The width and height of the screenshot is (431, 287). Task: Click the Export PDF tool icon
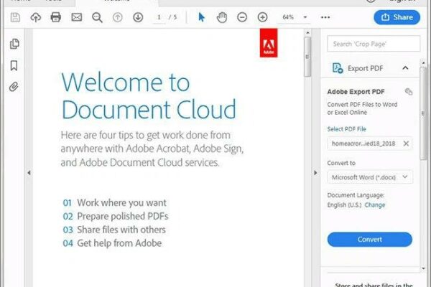(338, 68)
